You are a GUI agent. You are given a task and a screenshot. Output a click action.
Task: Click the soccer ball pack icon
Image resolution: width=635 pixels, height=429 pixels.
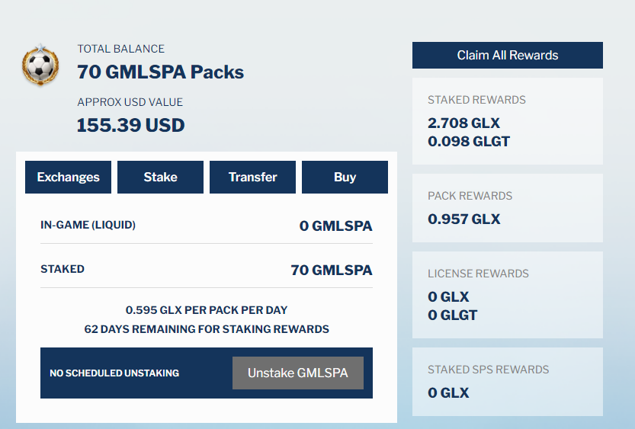tap(40, 65)
